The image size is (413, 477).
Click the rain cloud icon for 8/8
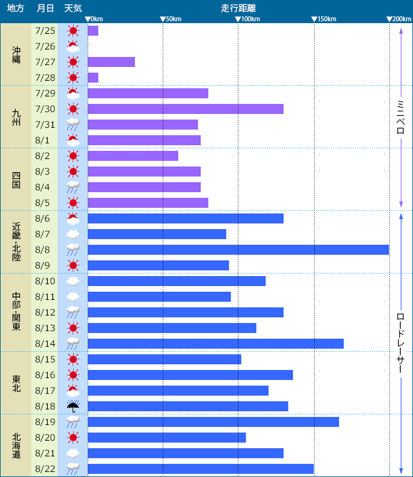click(73, 250)
